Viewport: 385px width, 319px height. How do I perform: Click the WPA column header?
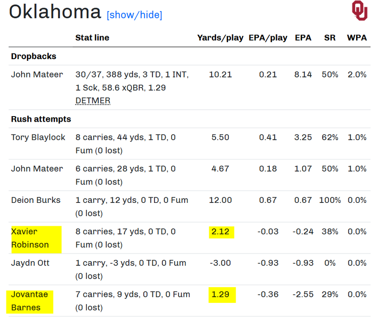pos(356,38)
